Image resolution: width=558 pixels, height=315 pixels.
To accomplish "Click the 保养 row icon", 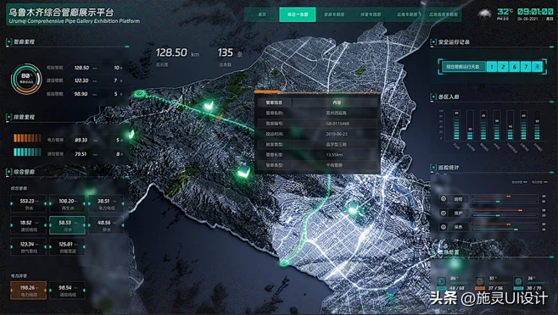I will [444, 227].
